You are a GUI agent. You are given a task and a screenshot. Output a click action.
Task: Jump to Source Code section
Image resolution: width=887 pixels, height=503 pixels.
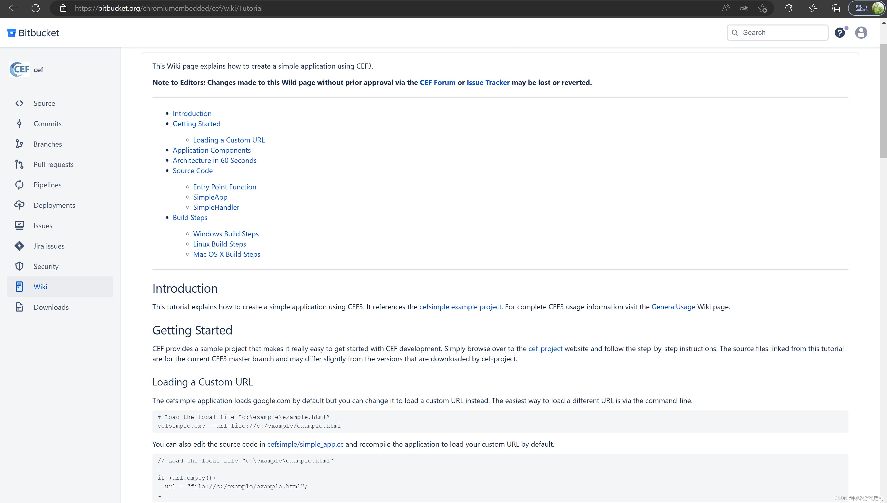pos(193,171)
